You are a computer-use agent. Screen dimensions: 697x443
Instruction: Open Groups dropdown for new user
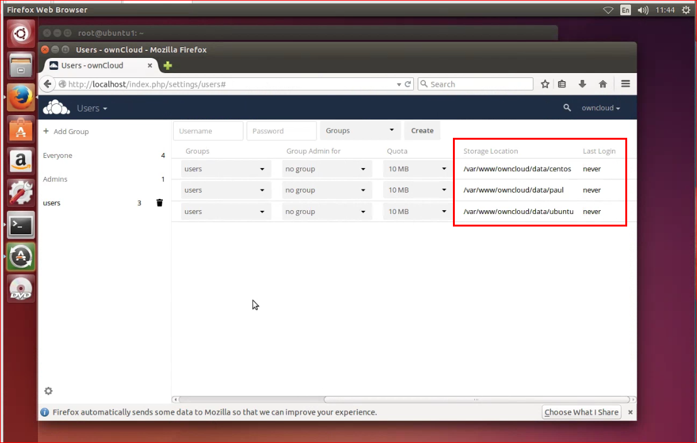360,130
